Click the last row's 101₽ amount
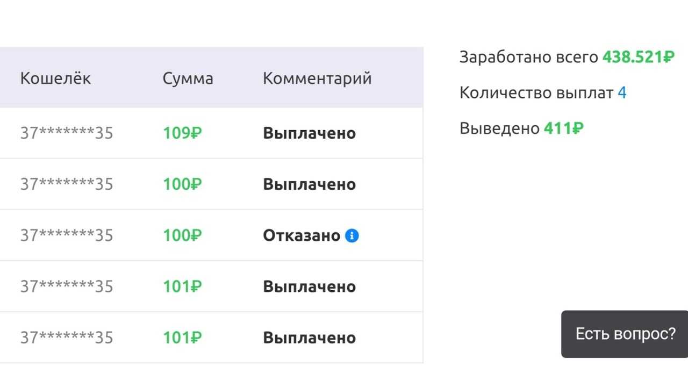This screenshot has height=387, width=688. [182, 338]
